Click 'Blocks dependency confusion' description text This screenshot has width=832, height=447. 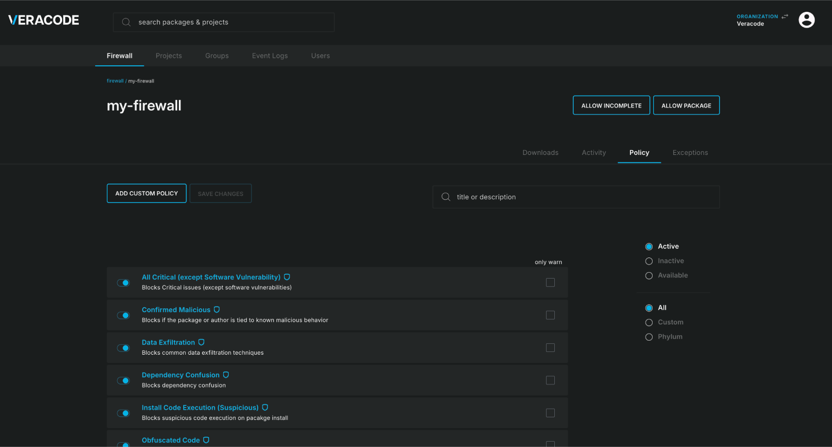(184, 385)
